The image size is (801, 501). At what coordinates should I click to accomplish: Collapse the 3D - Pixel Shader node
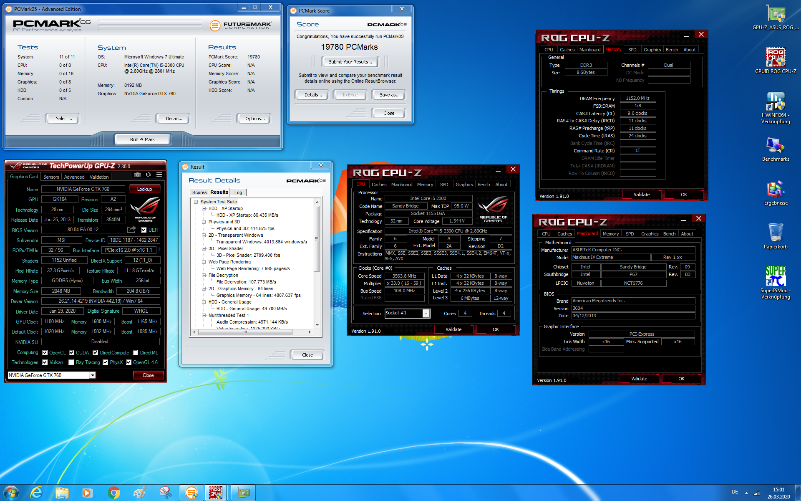click(x=204, y=248)
